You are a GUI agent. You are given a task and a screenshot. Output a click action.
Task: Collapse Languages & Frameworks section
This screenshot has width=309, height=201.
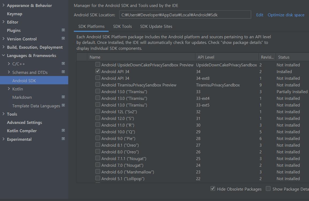pyautogui.click(x=3, y=55)
